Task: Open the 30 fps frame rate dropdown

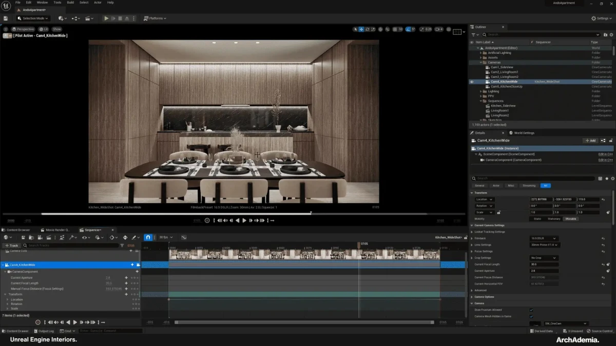Action: [165, 238]
